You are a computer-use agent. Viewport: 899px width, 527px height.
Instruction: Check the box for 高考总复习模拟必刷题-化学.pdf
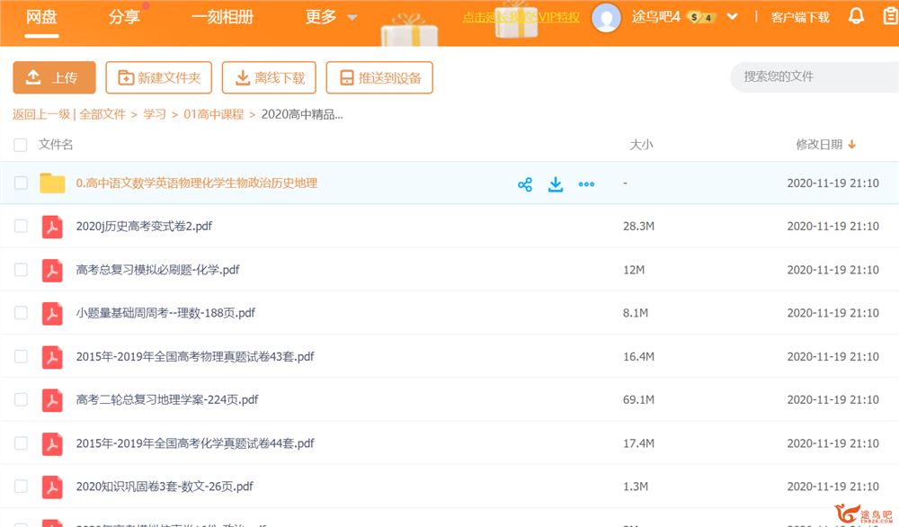tap(21, 270)
